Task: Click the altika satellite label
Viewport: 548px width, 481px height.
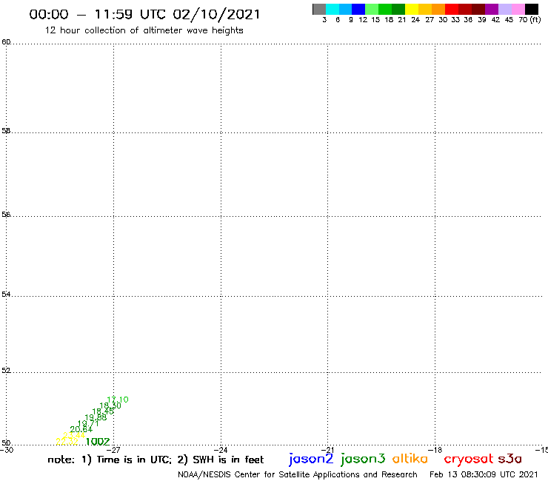Action: 410,459
